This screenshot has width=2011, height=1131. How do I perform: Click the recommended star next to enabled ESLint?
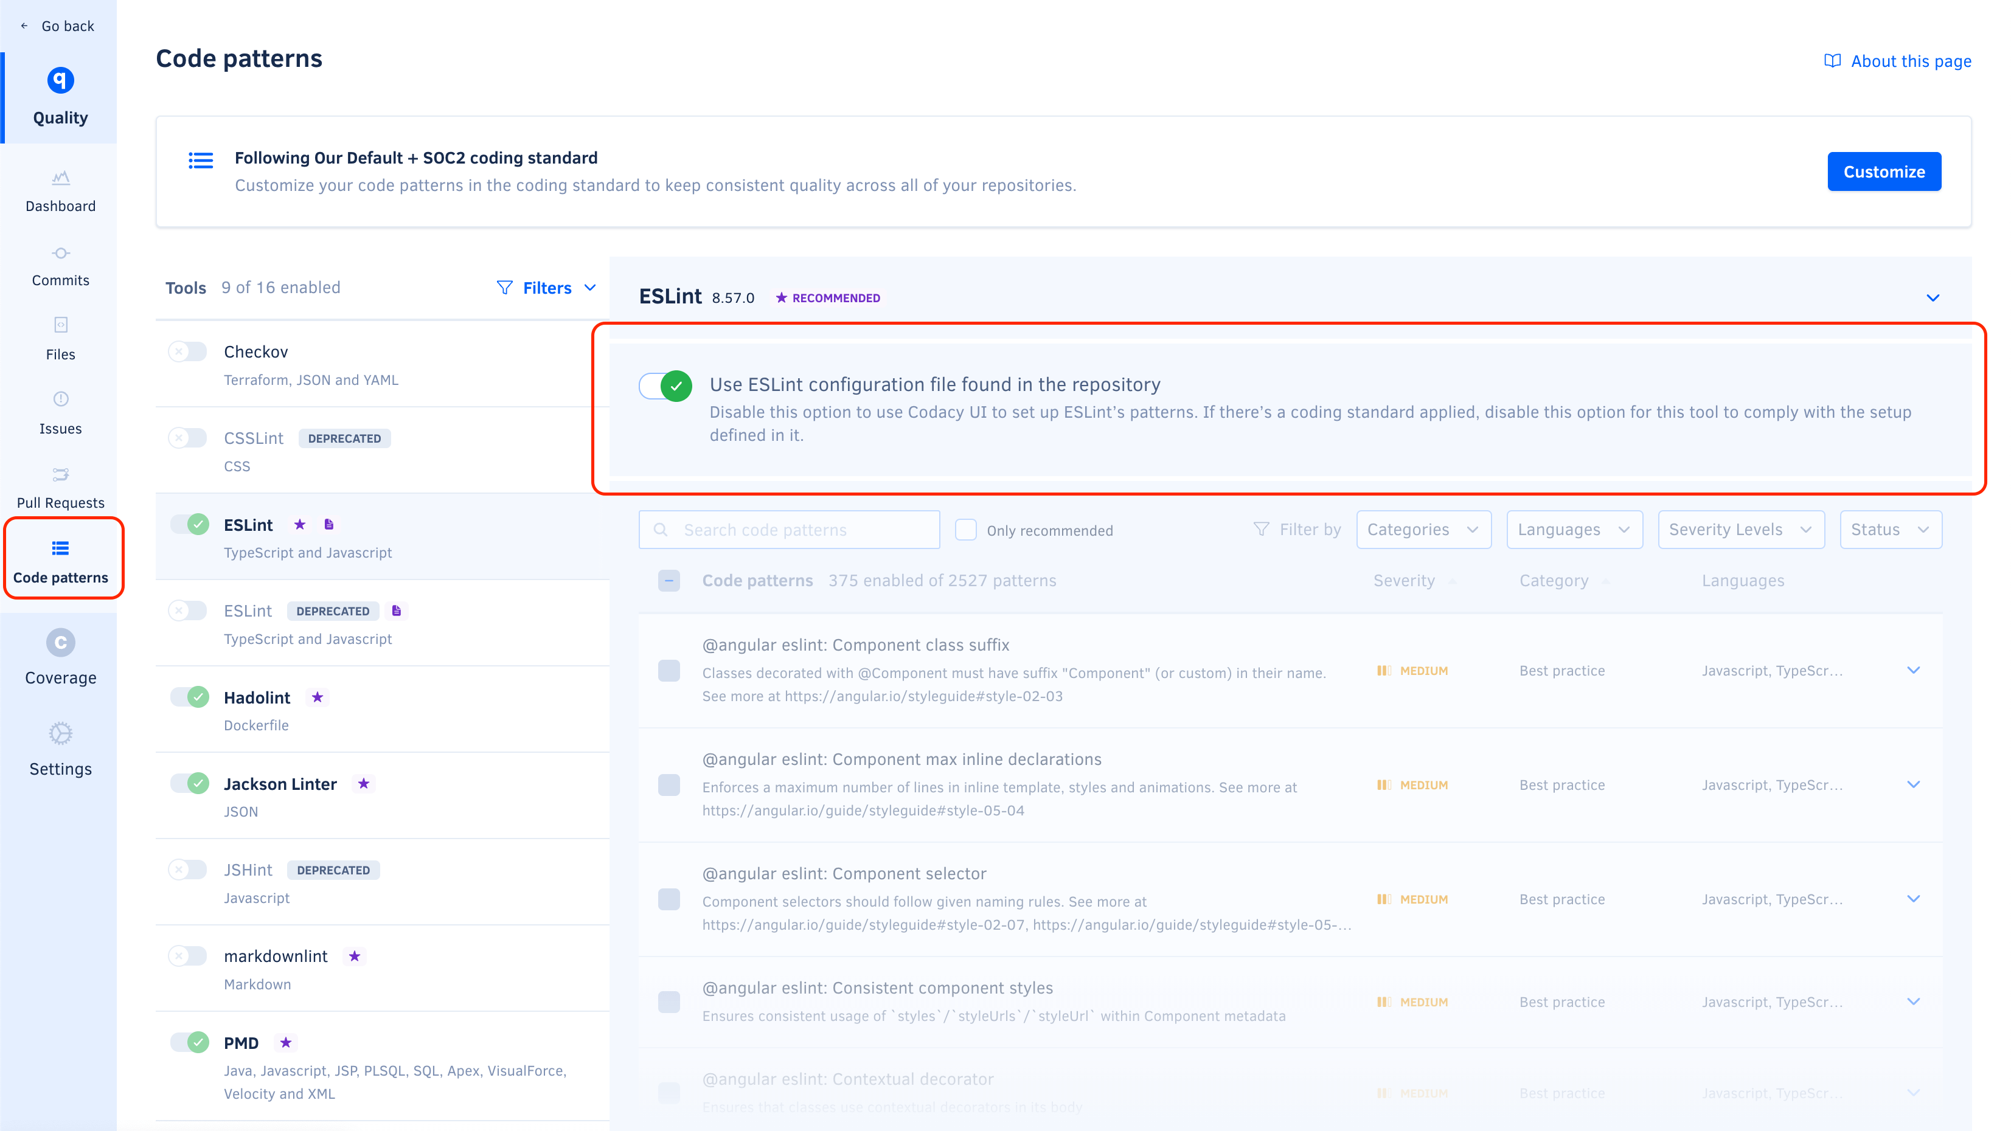(300, 525)
